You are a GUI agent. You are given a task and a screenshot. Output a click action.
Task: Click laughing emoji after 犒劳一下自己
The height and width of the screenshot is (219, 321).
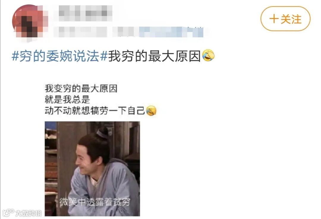(x=151, y=111)
